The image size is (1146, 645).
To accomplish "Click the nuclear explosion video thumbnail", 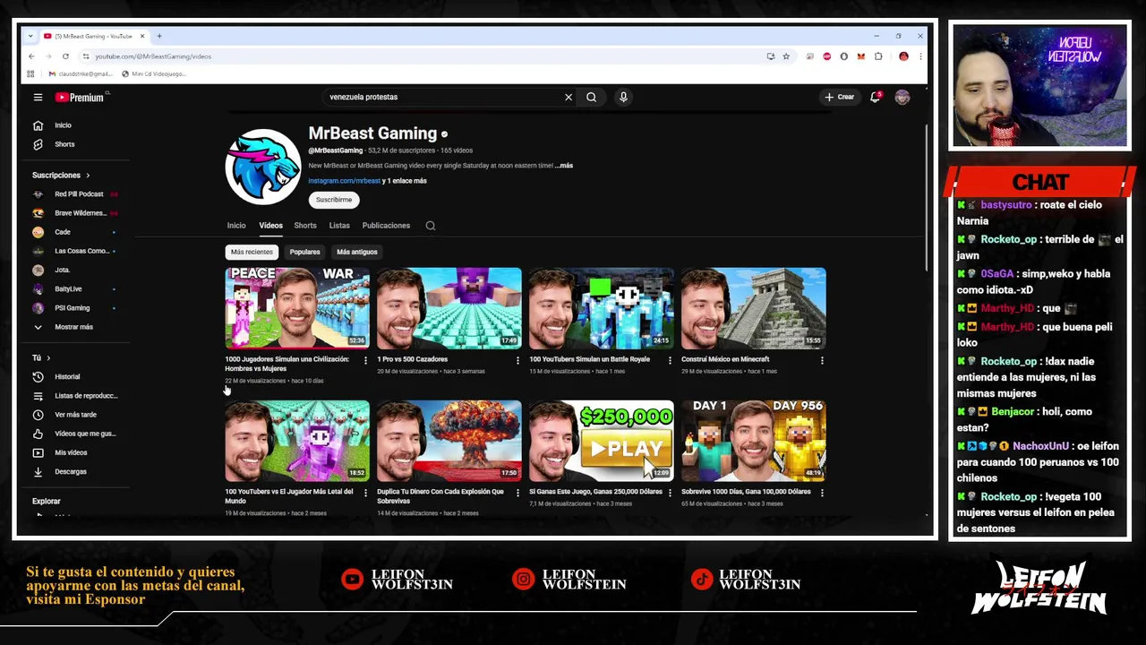I will pyautogui.click(x=449, y=440).
